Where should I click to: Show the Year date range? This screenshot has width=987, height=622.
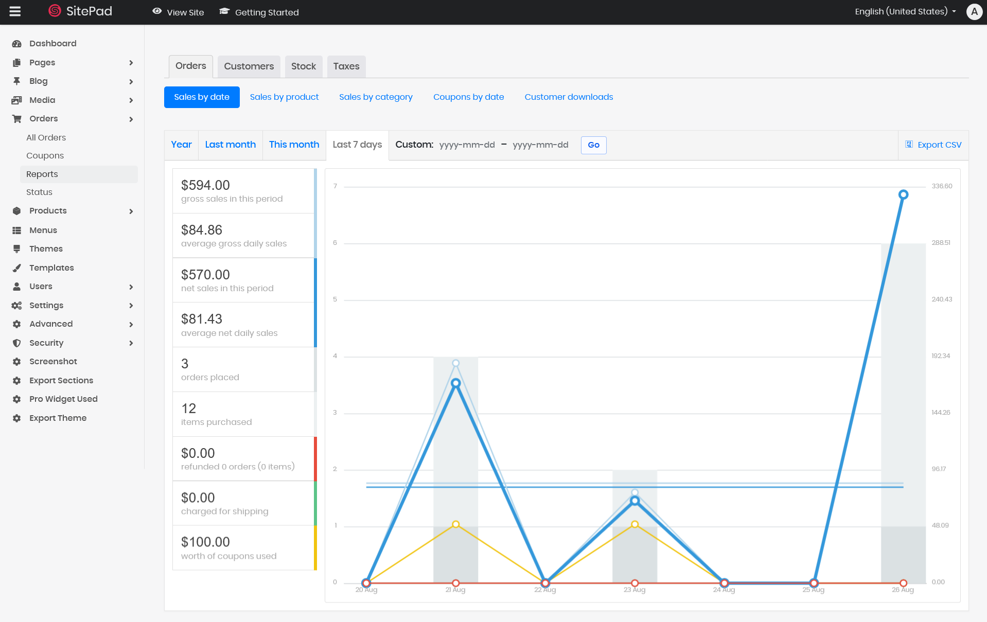[181, 145]
